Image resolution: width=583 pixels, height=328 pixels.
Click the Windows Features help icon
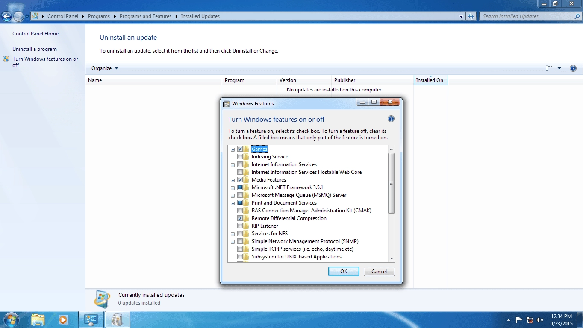tap(391, 119)
